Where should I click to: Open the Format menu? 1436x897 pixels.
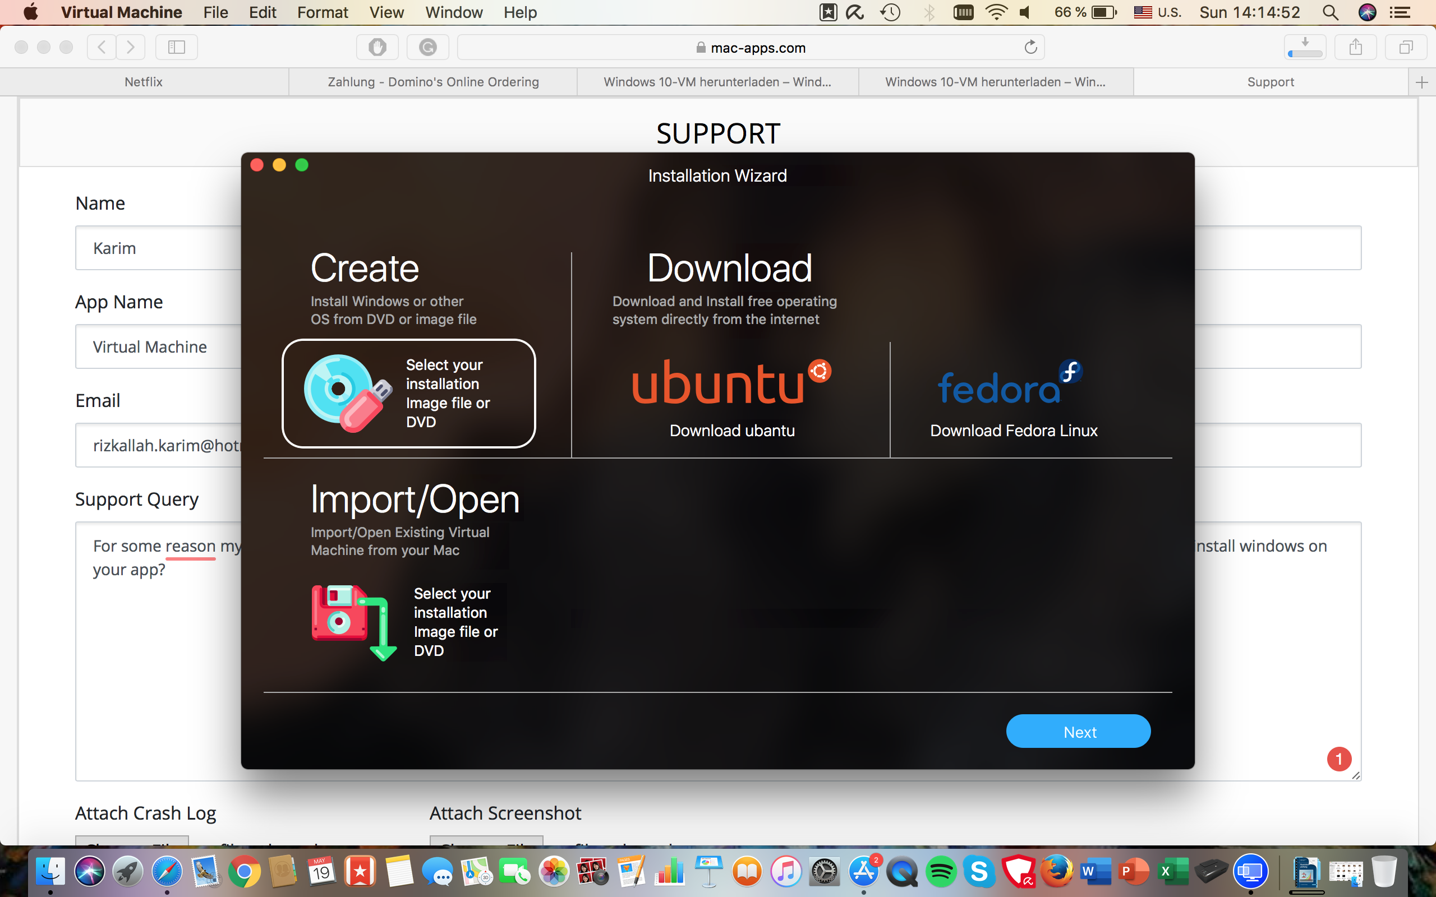point(322,12)
